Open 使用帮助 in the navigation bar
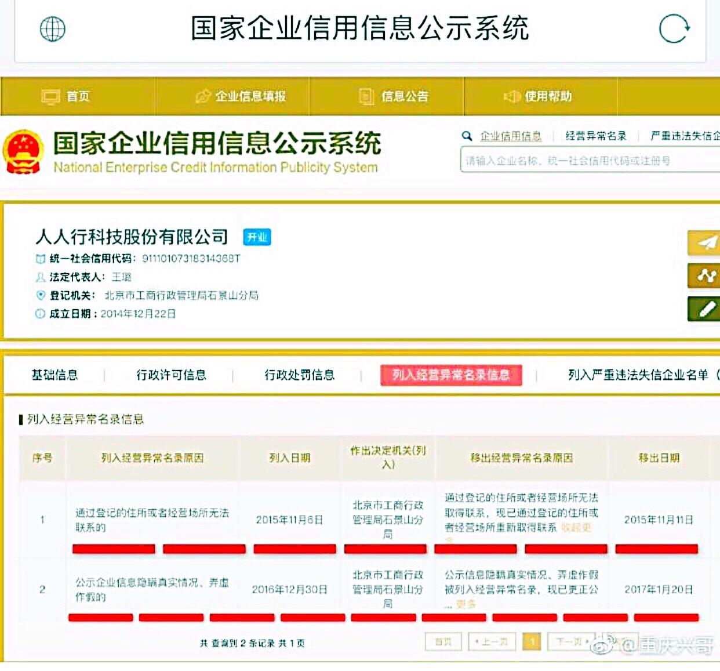 [x=538, y=96]
